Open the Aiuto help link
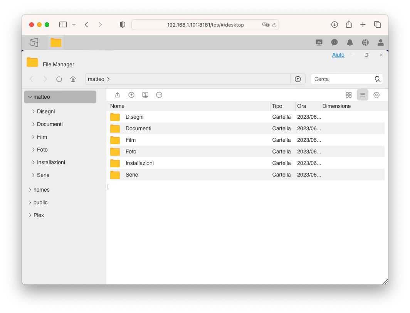 338,55
